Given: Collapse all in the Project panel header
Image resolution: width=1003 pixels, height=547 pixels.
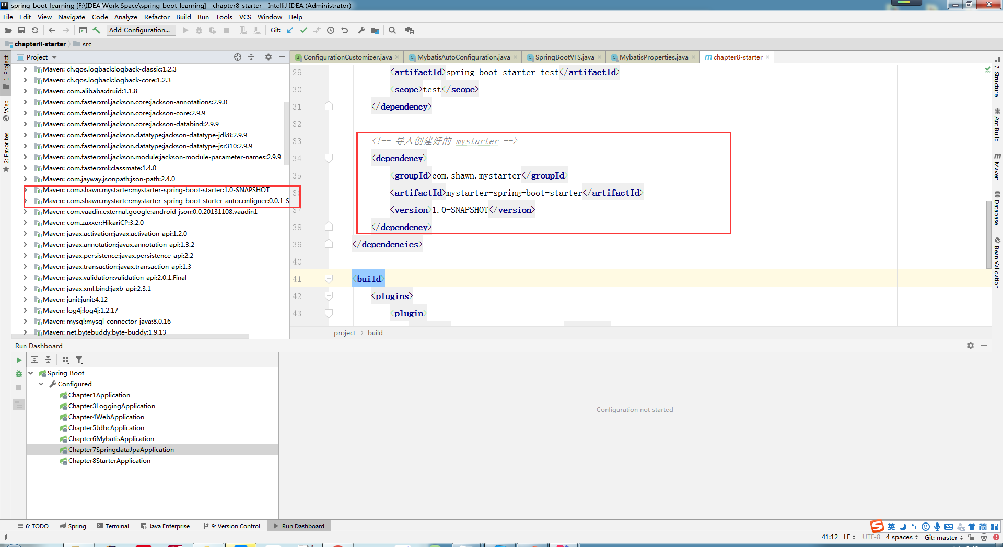Looking at the screenshot, I should click(x=251, y=57).
